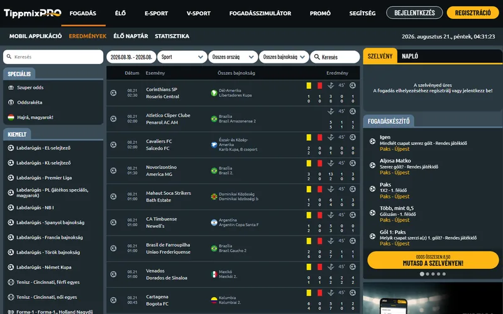Click football icon in Cartagena row
The width and height of the screenshot is (503, 314).
click(113, 300)
